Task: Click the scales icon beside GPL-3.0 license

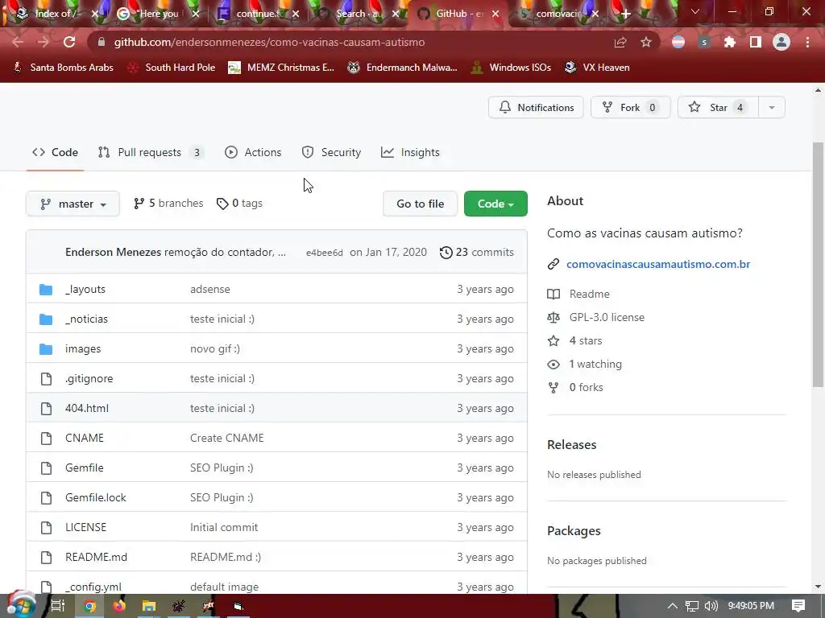Action: [553, 317]
